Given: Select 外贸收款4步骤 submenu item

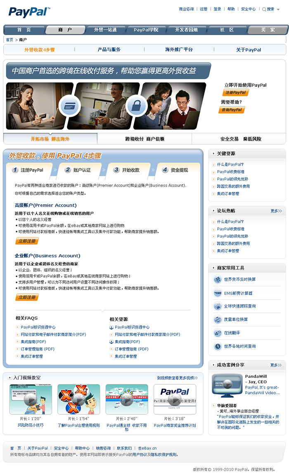Looking at the screenshot, I should coord(40,50).
